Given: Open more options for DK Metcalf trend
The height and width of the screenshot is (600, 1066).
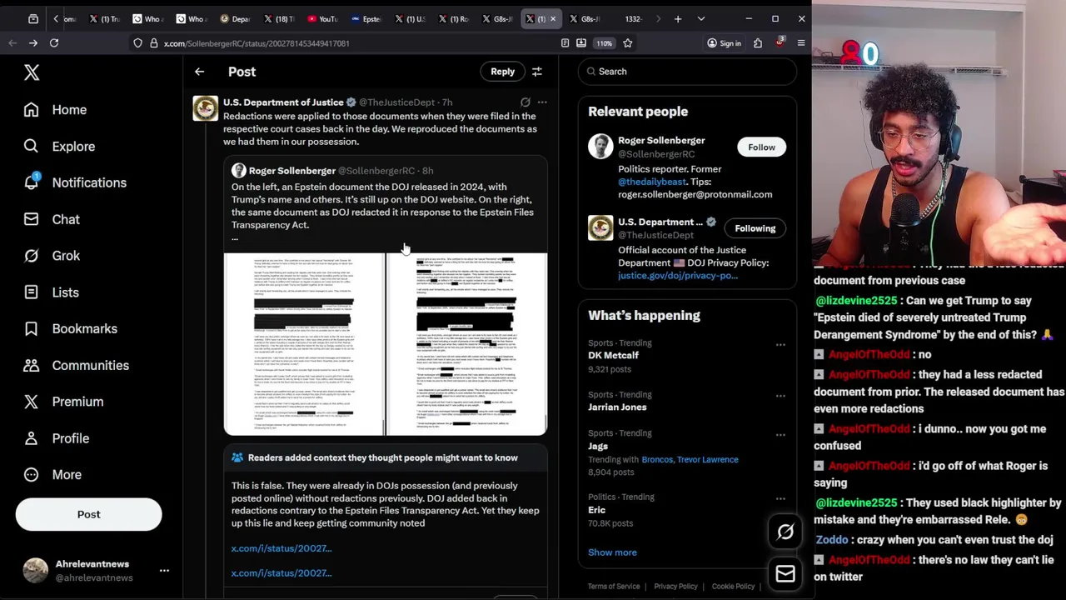Looking at the screenshot, I should coord(780,345).
